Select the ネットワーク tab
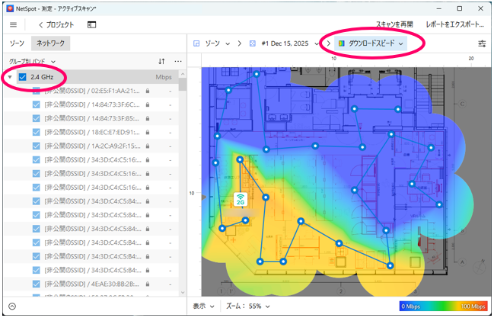 52,43
